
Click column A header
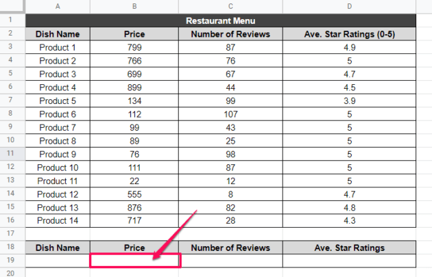(x=57, y=7)
